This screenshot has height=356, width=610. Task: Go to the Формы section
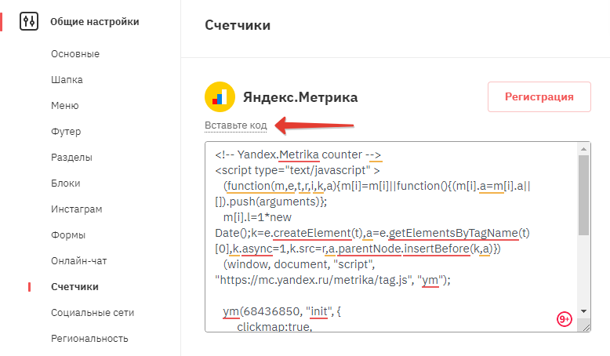pyautogui.click(x=68, y=235)
